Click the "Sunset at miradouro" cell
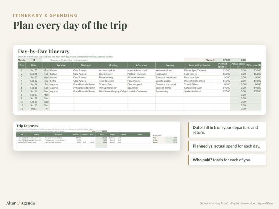The width and height of the screenshot is (279, 209). (170, 77)
